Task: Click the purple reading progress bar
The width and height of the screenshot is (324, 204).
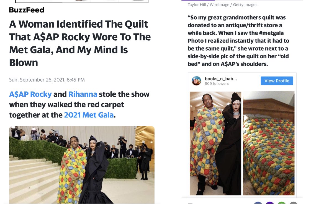Action: pos(198,0)
